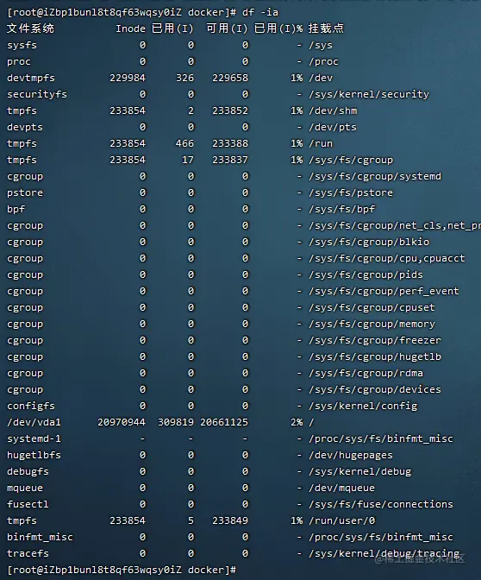
Task: Click mount point '/dev/pts'
Action: click(x=333, y=127)
